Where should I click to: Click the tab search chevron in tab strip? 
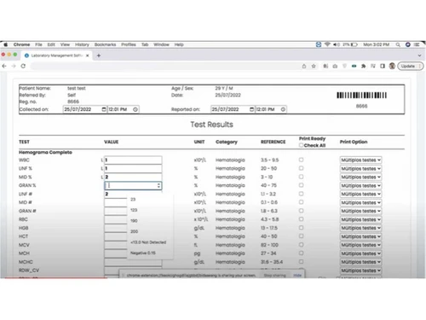[419, 55]
